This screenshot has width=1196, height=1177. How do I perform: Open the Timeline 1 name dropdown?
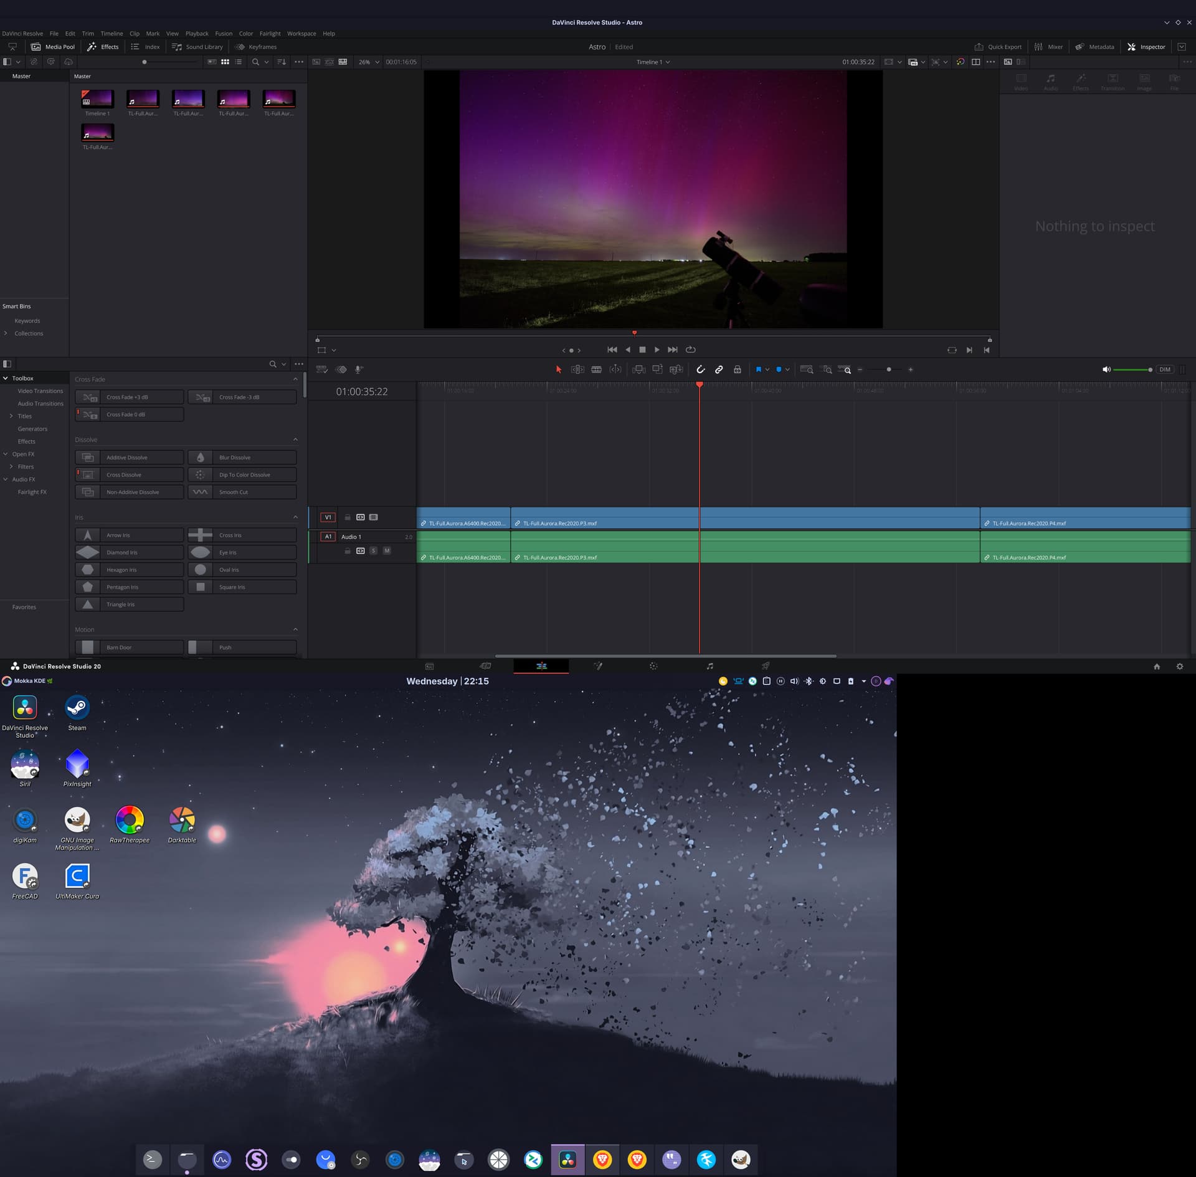click(653, 62)
